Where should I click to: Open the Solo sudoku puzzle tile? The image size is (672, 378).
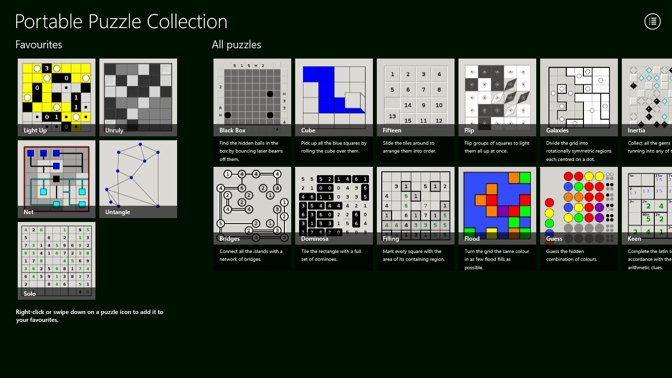57,261
